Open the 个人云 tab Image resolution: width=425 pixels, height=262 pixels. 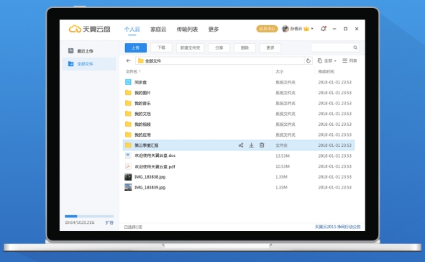(132, 29)
